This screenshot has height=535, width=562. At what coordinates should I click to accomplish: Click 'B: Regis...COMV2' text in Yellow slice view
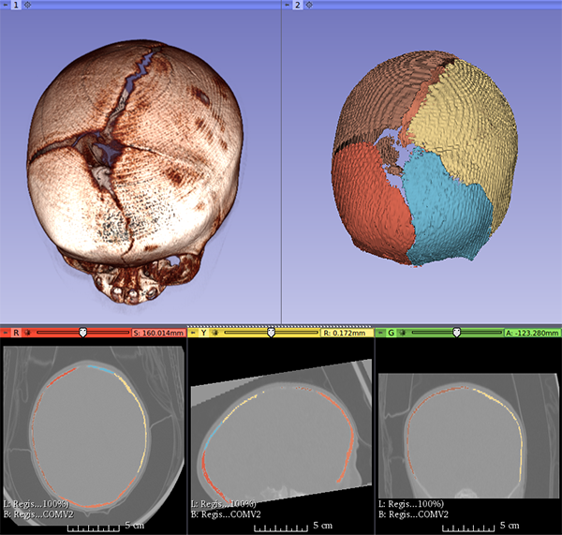click(x=226, y=514)
